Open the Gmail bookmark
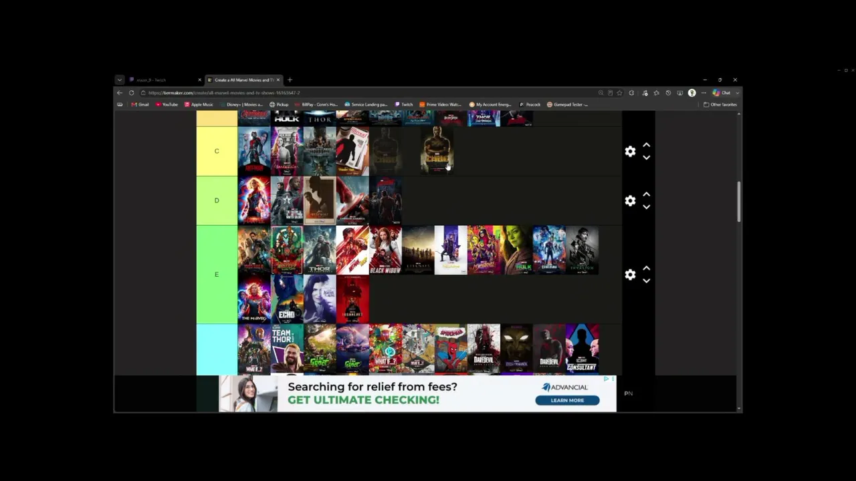The image size is (856, 481). pyautogui.click(x=140, y=105)
